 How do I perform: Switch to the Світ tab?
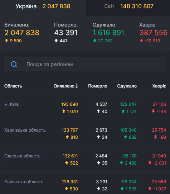(x=128, y=6)
